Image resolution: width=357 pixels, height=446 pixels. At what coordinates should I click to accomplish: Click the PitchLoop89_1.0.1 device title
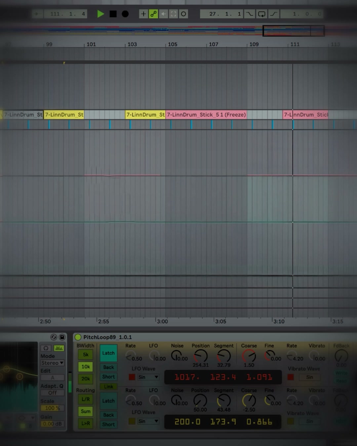[107, 337]
